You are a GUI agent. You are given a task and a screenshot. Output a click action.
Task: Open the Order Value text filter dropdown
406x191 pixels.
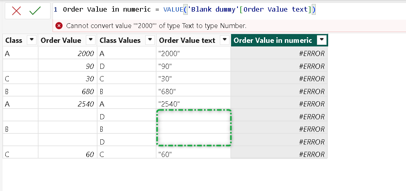pyautogui.click(x=224, y=40)
